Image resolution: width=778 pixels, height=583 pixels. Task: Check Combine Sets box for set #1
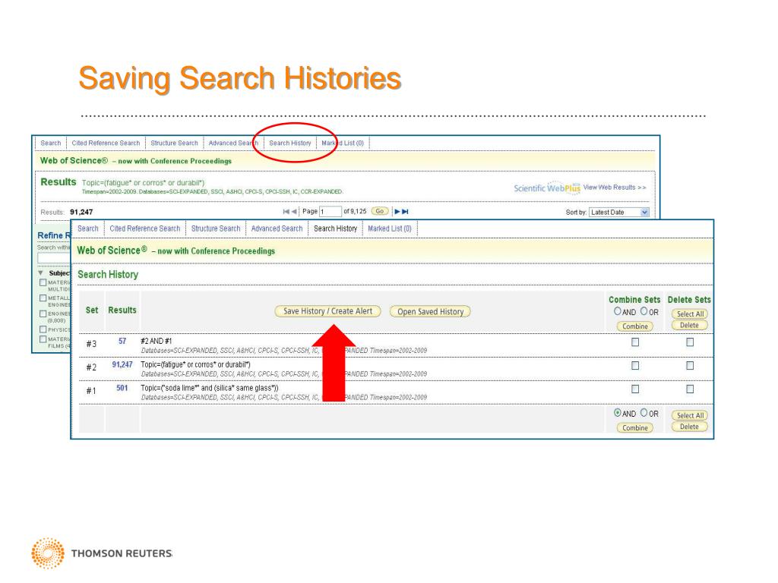pos(635,389)
